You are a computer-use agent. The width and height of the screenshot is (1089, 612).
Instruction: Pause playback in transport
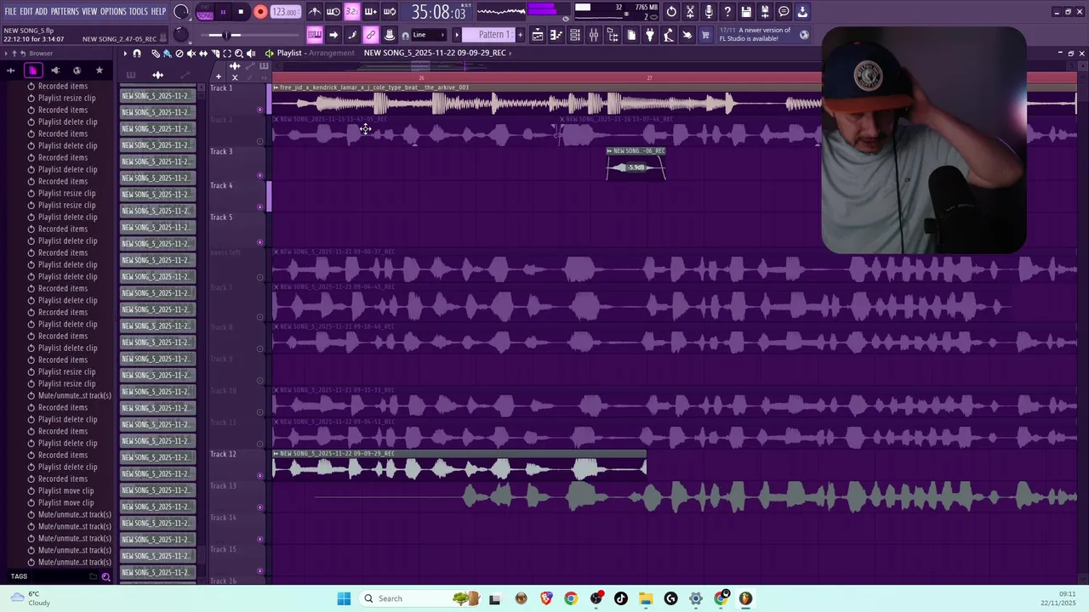click(x=223, y=11)
